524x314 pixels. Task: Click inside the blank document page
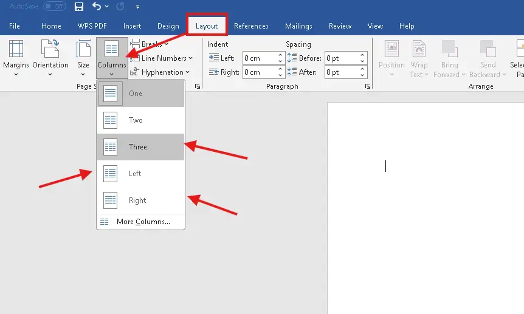(426, 207)
